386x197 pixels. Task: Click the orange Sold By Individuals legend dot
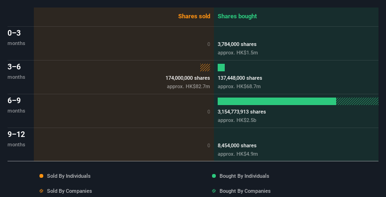click(41, 176)
